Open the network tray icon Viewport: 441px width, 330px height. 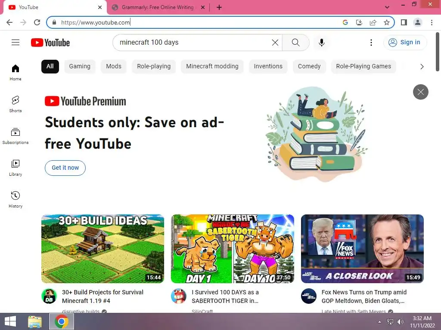(390, 322)
